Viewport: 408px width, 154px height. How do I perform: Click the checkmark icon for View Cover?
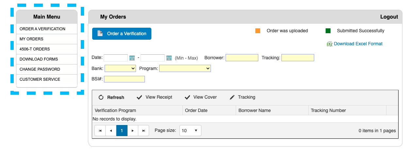[x=187, y=97]
